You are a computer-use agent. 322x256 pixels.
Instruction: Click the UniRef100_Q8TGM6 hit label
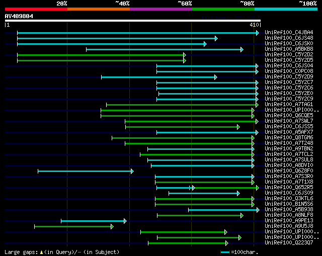tap(289, 137)
